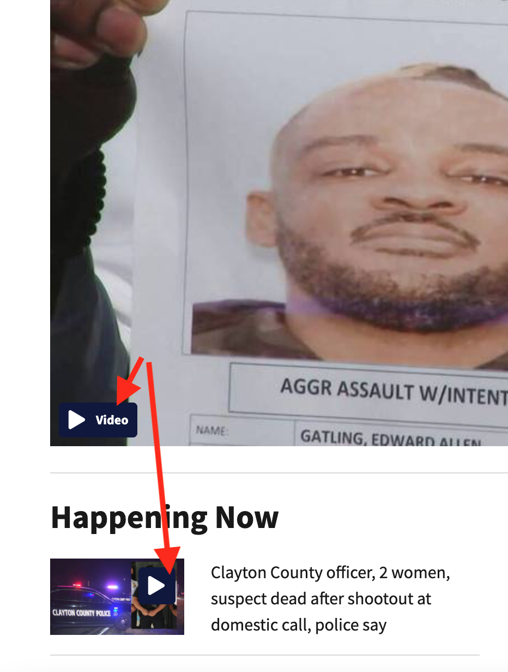This screenshot has width=508, height=672.
Task: Click the 'NAME:' label on the poster
Action: 211,431
